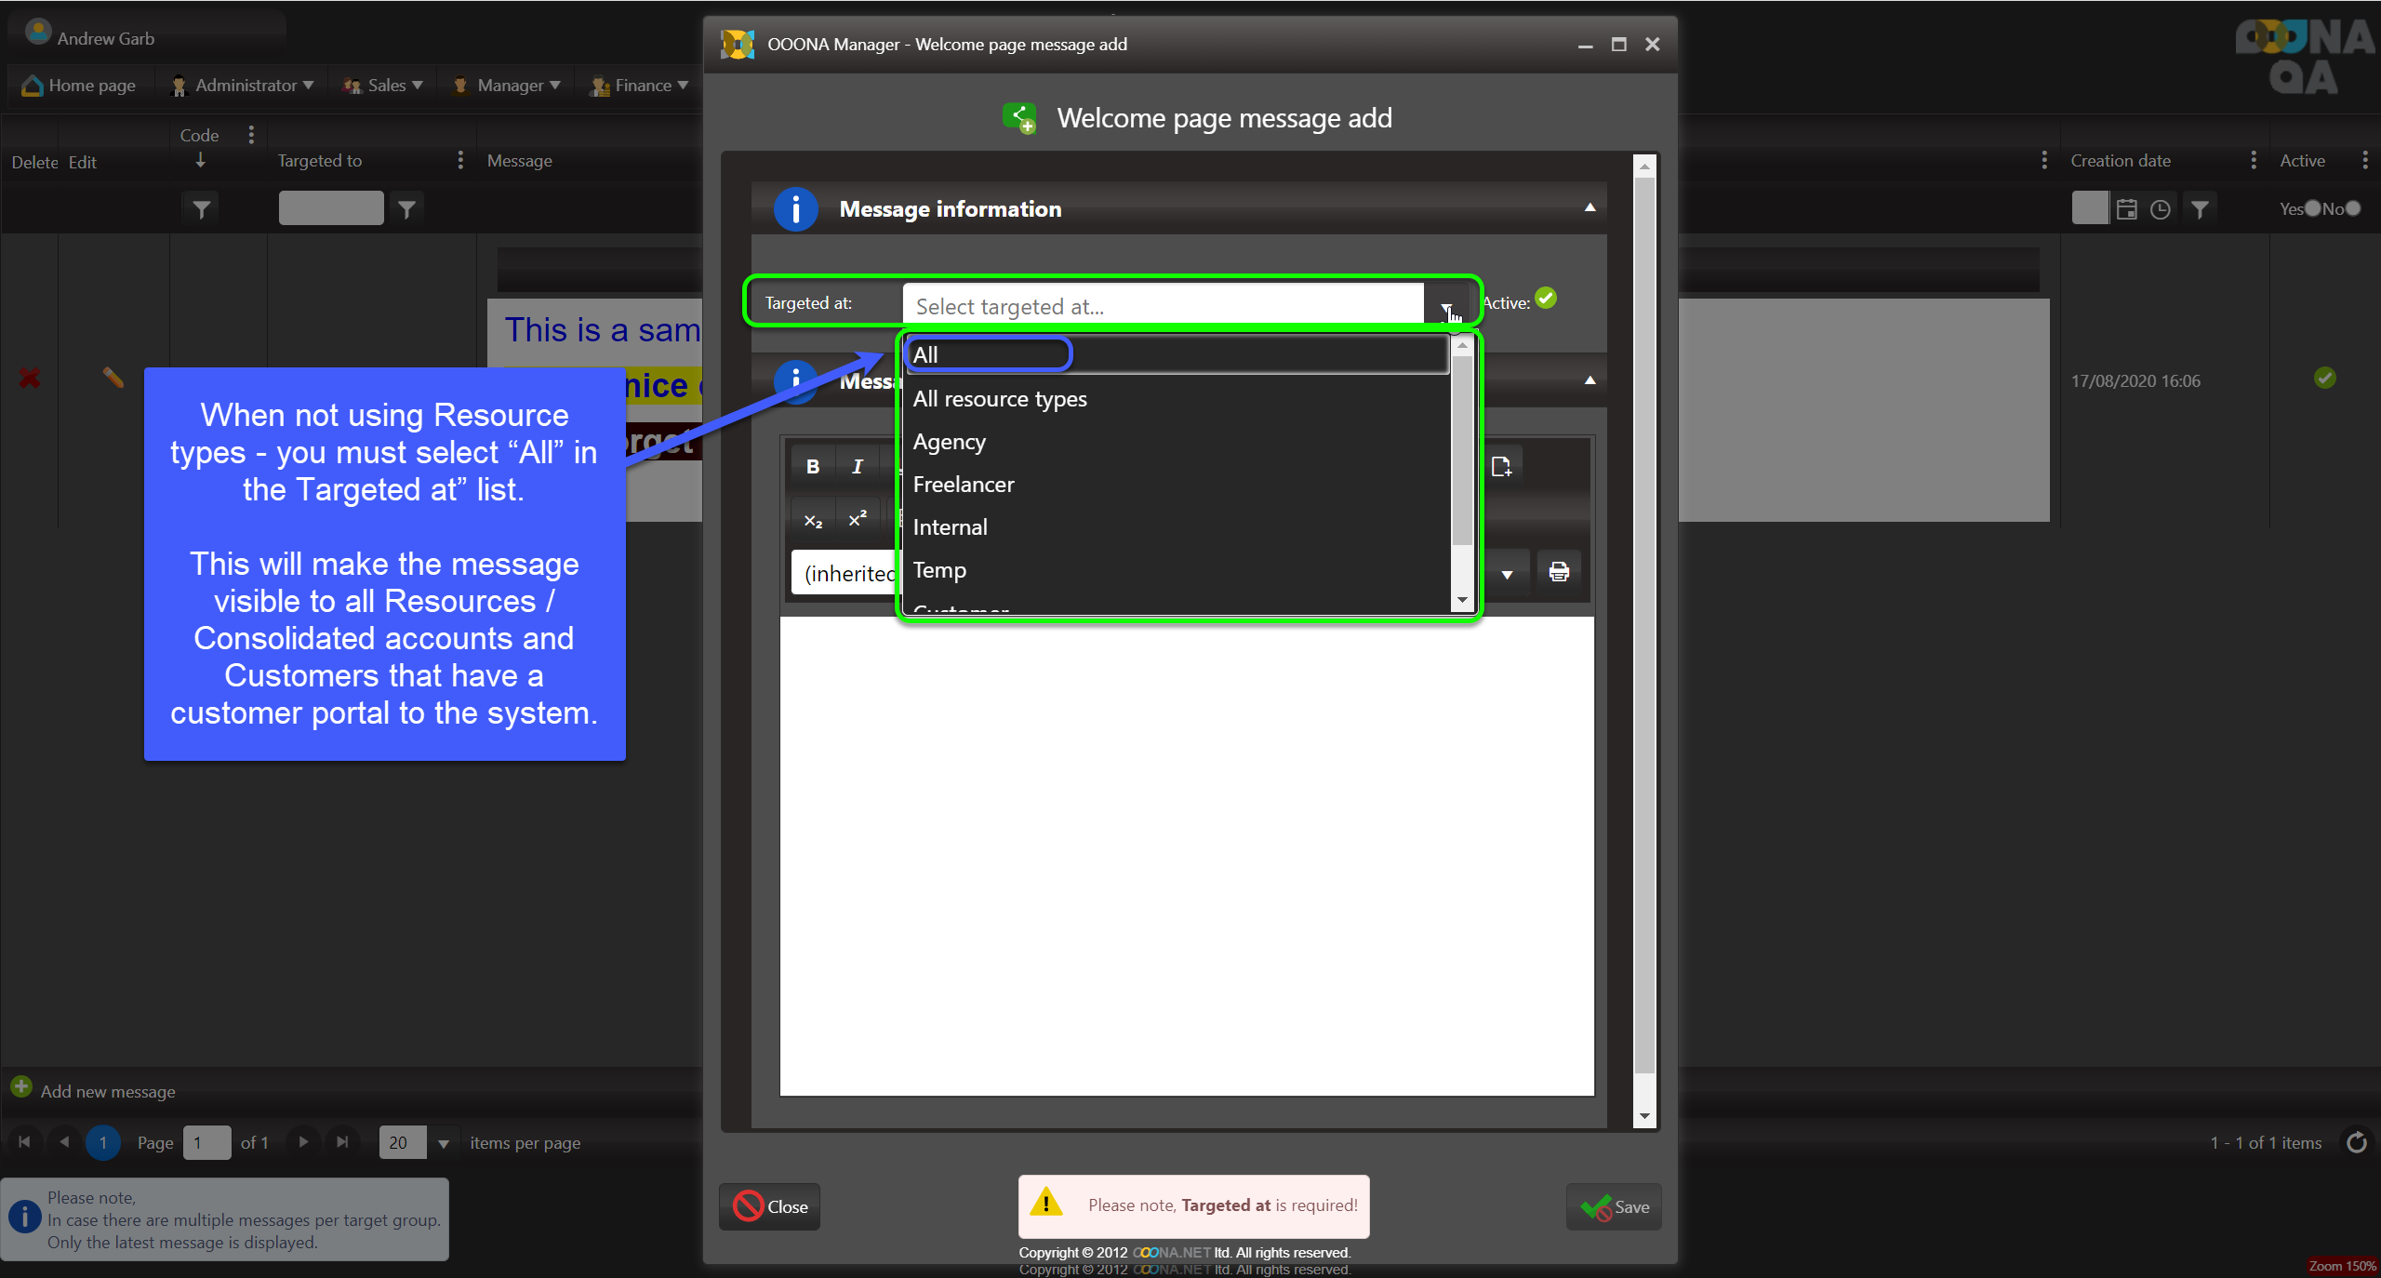2381x1278 pixels.
Task: Select the Yes radio for Active filter
Action: 2312,208
